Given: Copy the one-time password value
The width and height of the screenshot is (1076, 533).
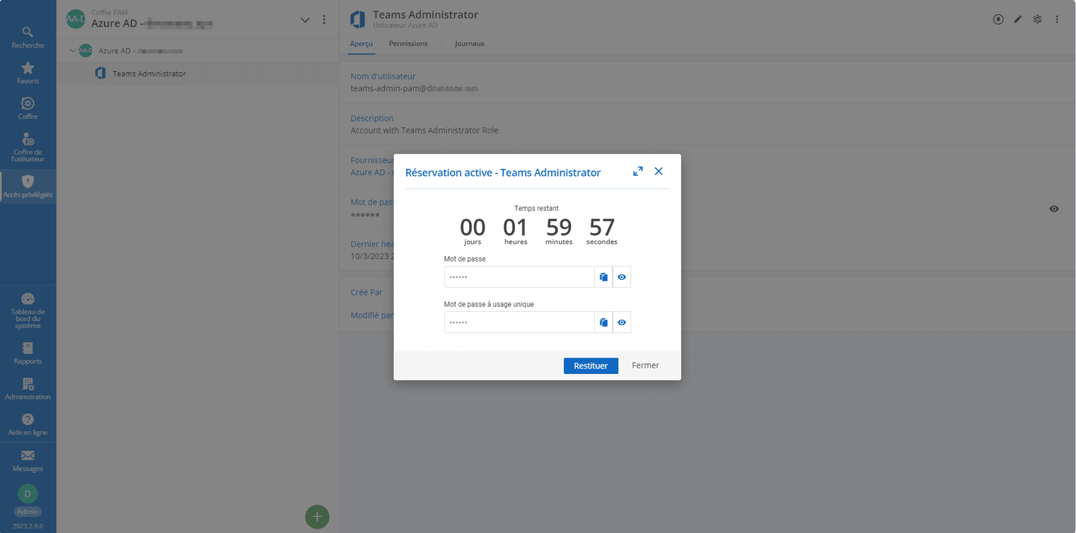Looking at the screenshot, I should pyautogui.click(x=603, y=322).
